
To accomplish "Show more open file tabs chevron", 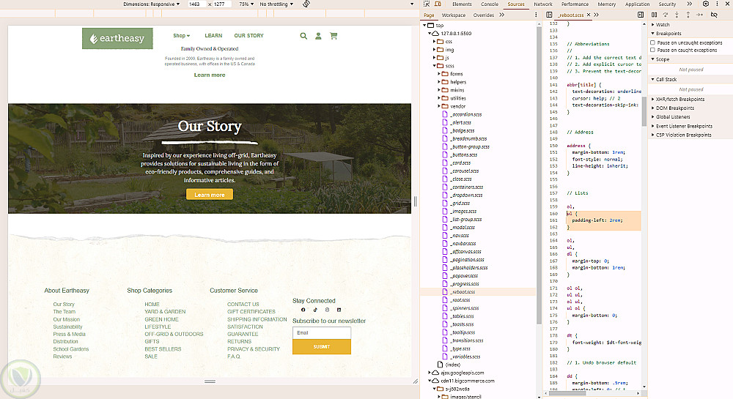I will point(597,15).
